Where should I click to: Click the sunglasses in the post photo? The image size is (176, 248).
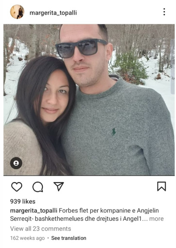[81, 48]
